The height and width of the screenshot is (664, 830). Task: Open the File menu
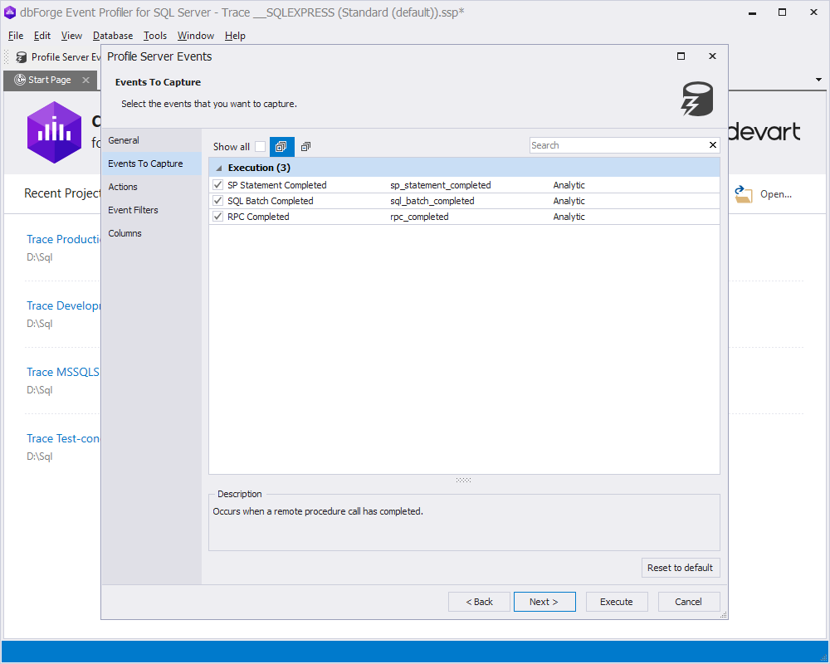click(x=16, y=36)
